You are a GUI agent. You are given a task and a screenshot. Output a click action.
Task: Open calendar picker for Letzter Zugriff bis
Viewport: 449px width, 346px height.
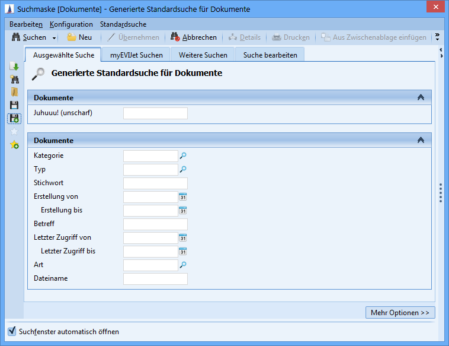click(183, 252)
